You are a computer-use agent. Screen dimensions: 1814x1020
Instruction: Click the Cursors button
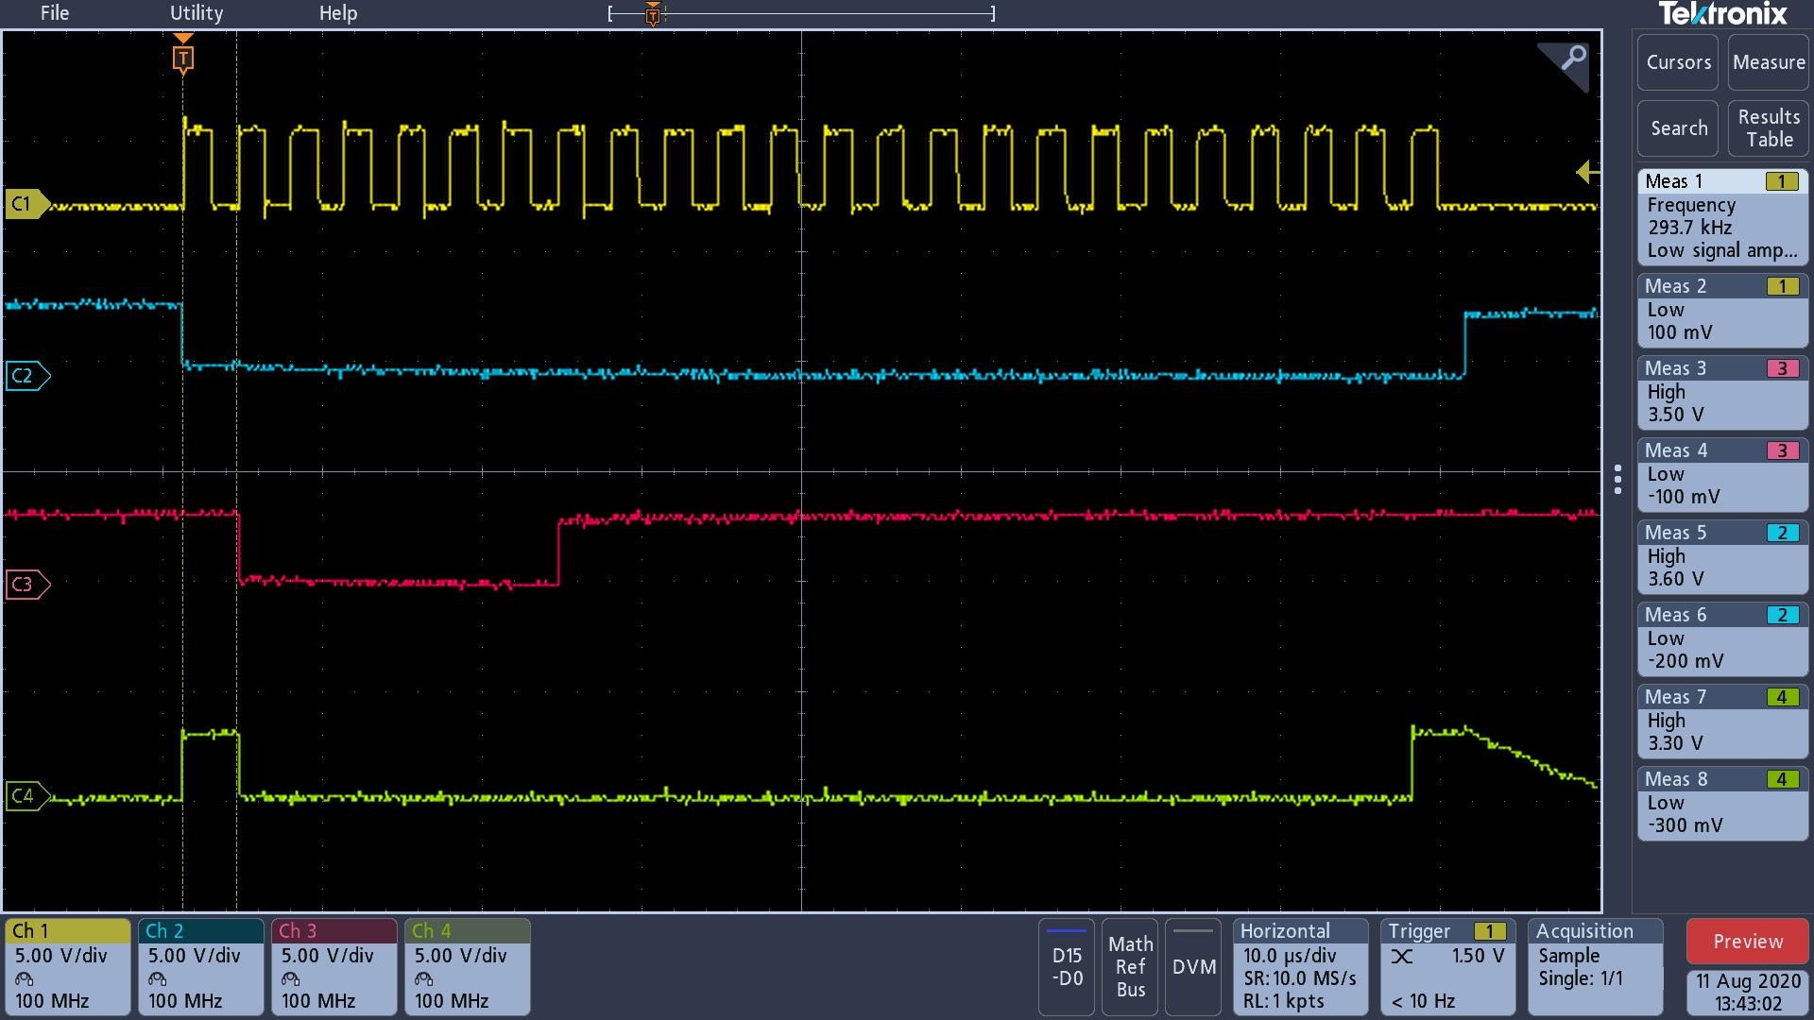(x=1678, y=62)
